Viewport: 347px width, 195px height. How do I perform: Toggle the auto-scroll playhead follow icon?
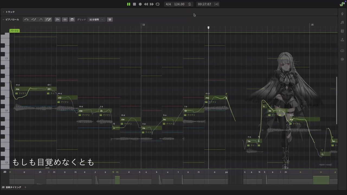tap(216, 4)
